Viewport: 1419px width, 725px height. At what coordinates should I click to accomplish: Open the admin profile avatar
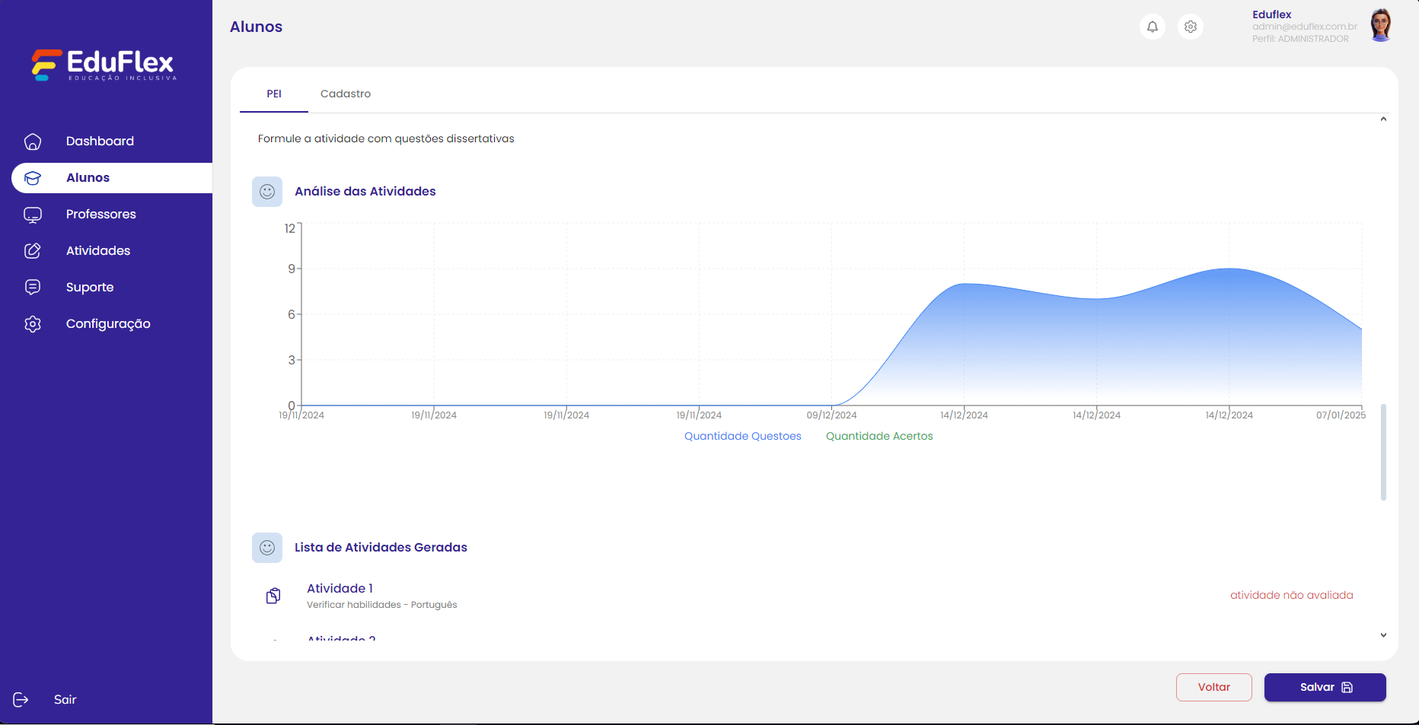coord(1380,26)
